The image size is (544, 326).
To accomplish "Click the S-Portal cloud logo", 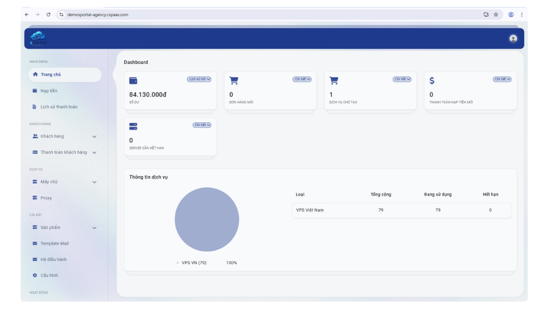I will pyautogui.click(x=38, y=38).
